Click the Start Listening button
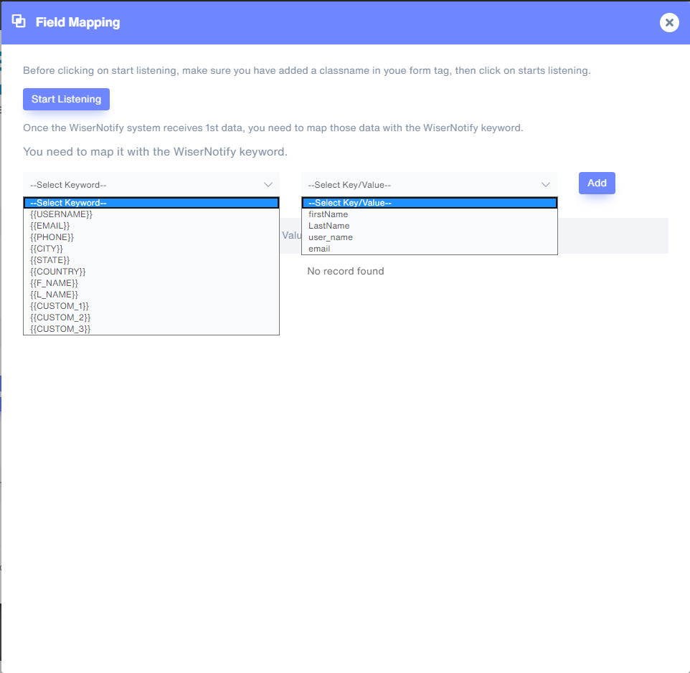This screenshot has height=673, width=690. click(x=66, y=99)
